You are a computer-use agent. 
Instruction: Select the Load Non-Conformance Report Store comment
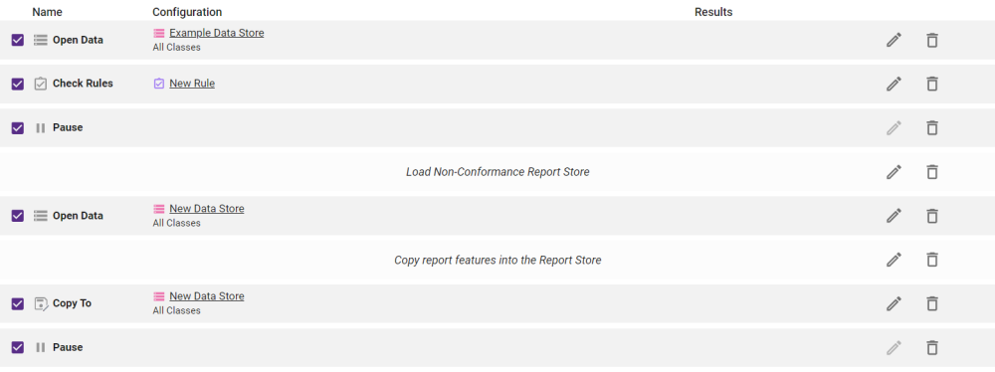pos(497,172)
